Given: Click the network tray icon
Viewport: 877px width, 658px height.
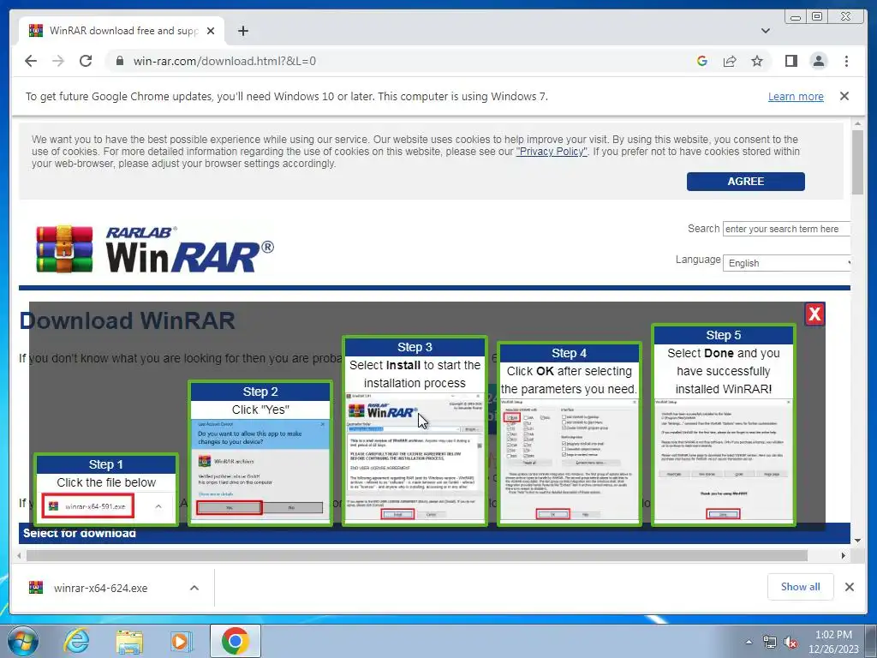Looking at the screenshot, I should [770, 643].
